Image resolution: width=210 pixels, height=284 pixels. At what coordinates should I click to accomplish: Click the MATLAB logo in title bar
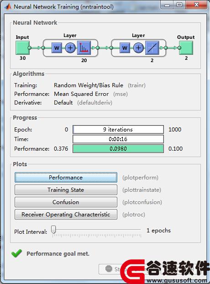(8, 7)
